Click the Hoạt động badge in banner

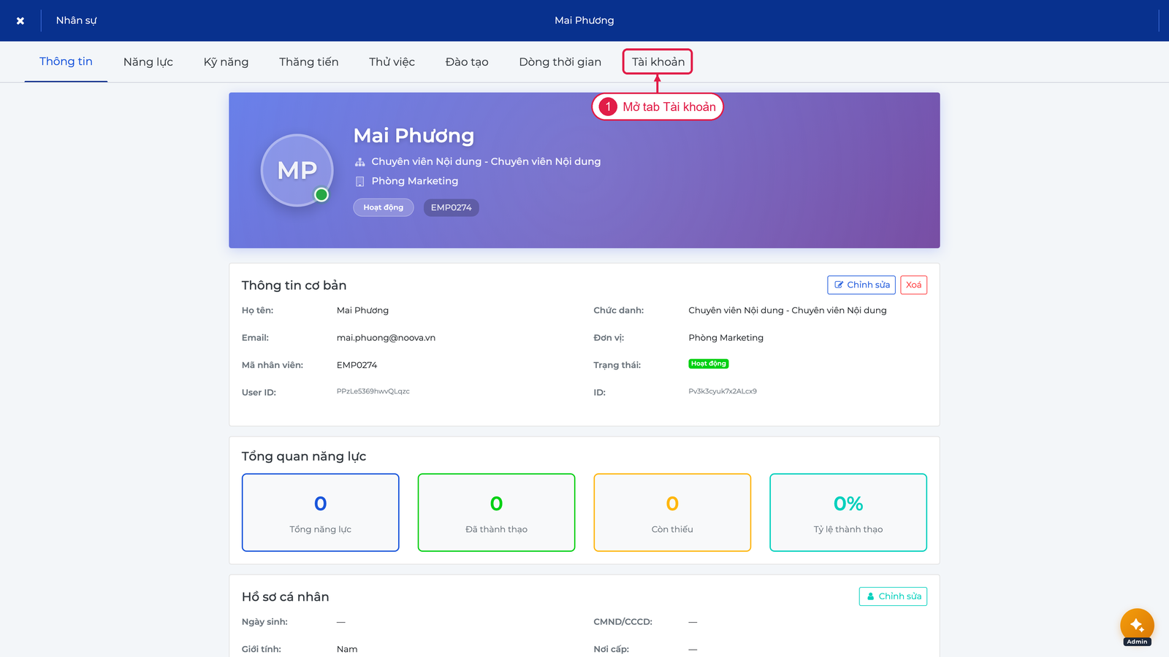pos(384,208)
